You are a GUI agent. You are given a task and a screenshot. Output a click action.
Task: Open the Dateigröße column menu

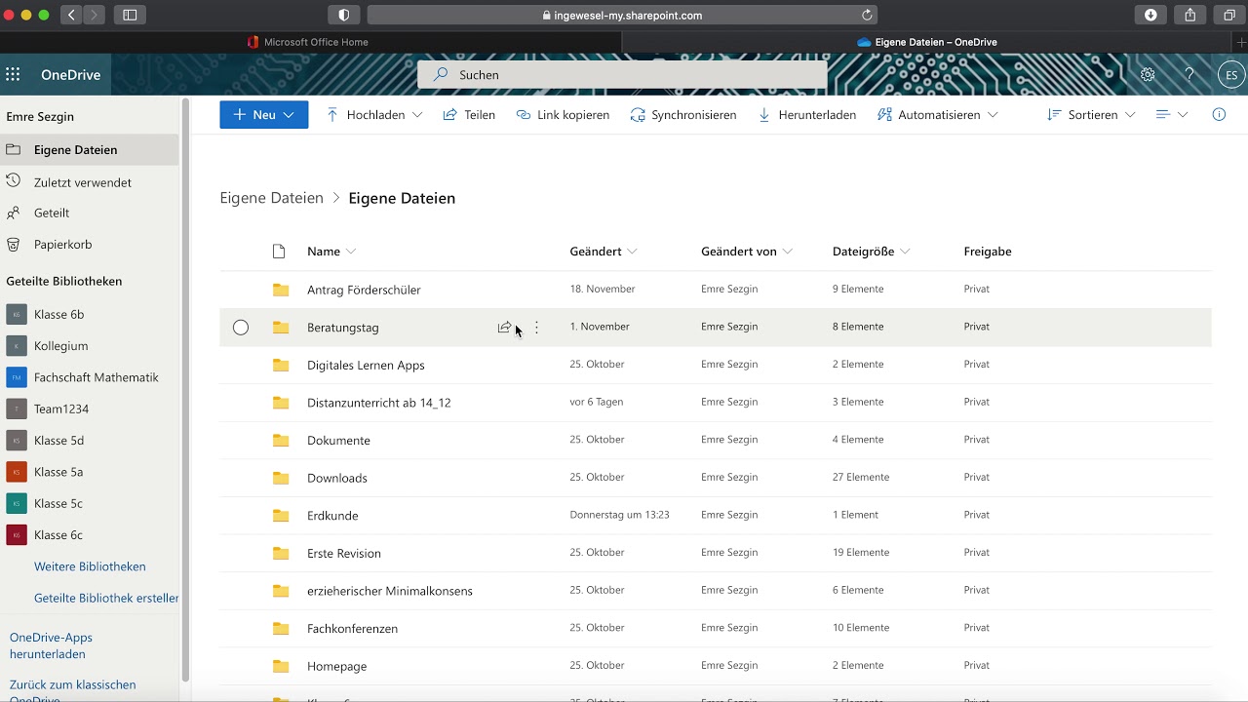tap(871, 252)
